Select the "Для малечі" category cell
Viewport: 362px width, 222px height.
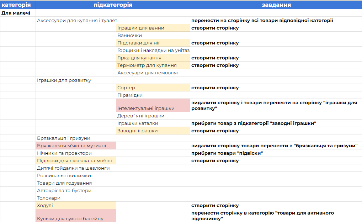point(18,13)
